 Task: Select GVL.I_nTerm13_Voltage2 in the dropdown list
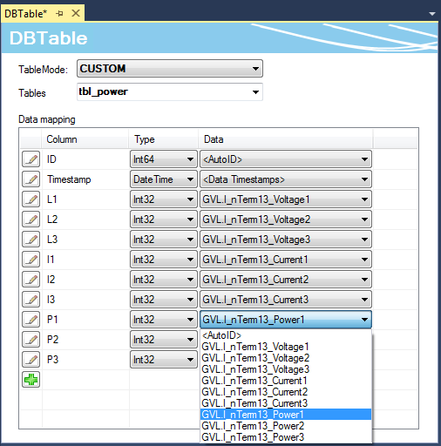pyautogui.click(x=286, y=358)
